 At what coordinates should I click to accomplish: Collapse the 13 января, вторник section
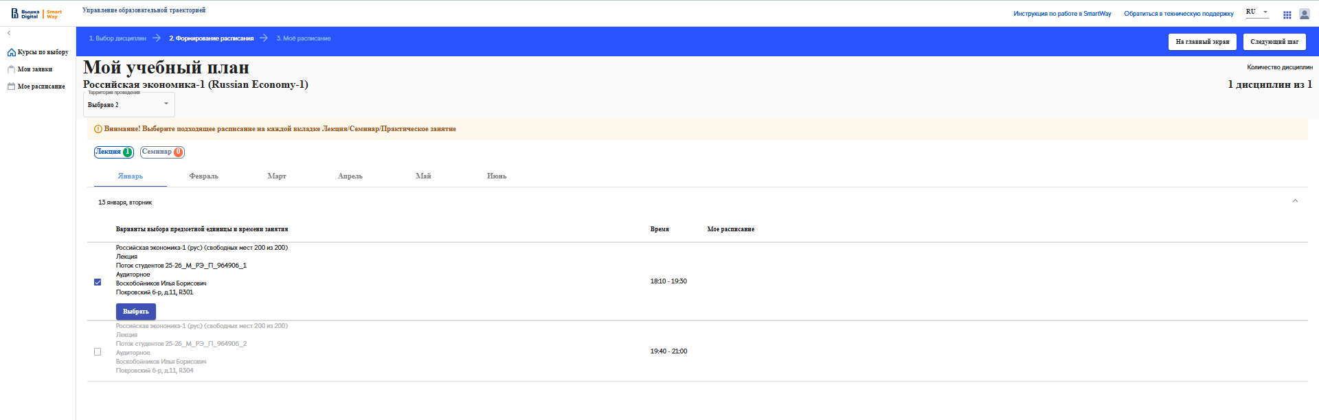(x=1295, y=201)
